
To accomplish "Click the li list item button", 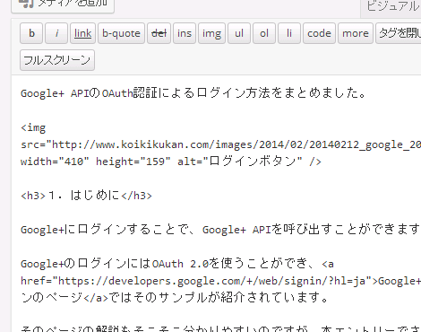I will (289, 33).
